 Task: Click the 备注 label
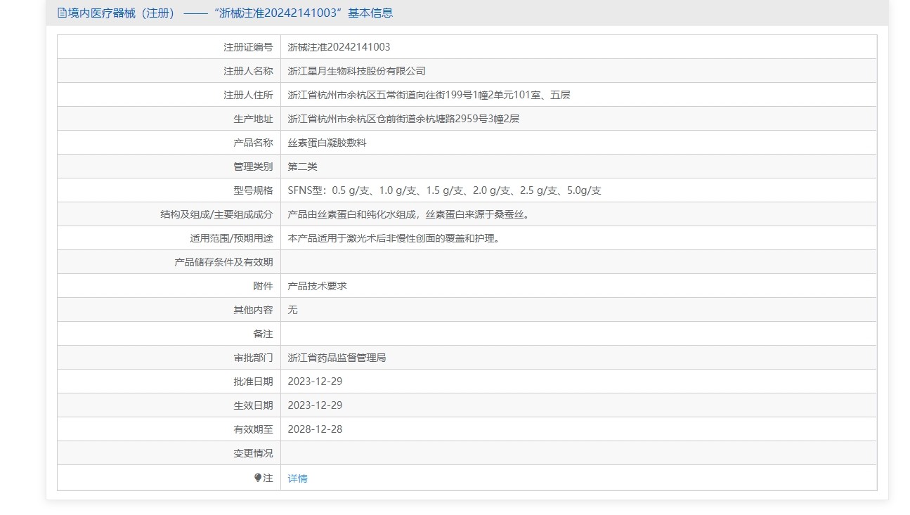click(x=263, y=334)
